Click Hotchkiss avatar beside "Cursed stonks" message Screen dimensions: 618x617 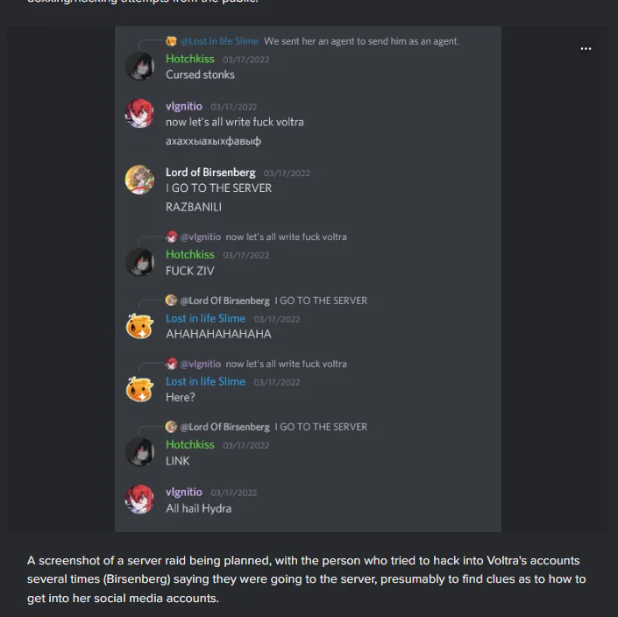(140, 67)
